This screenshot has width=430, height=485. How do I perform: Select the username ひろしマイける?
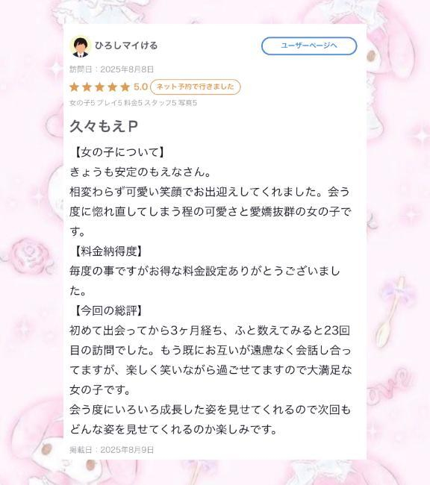[126, 46]
